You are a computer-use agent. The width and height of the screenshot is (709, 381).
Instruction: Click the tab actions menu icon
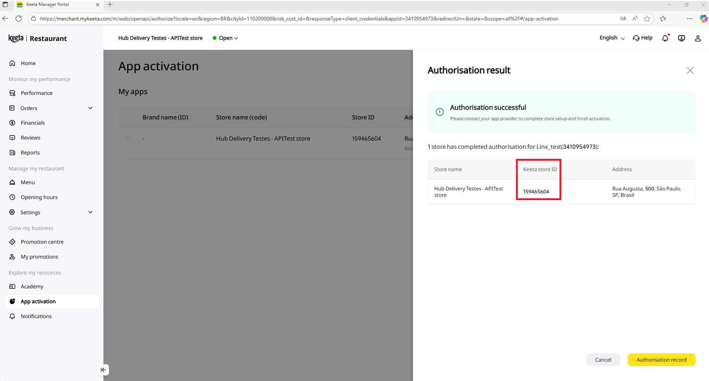(x=5, y=4)
